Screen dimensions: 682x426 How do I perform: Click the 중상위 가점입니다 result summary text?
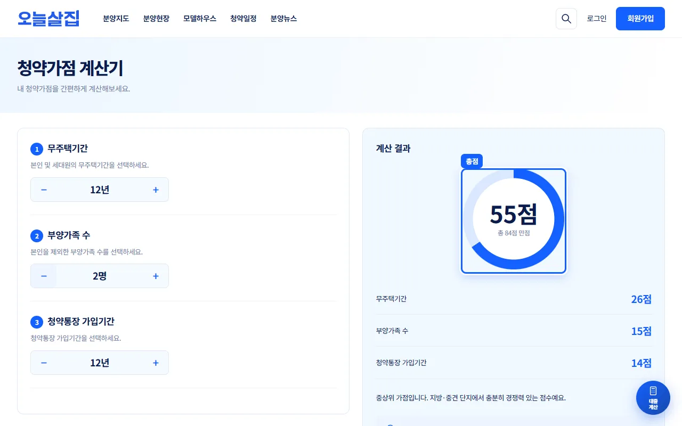[x=470, y=398]
